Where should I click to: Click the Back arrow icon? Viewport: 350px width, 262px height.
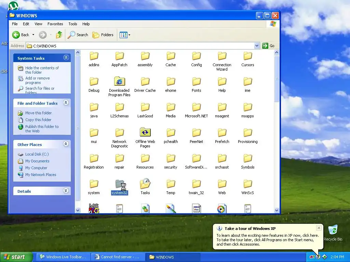pos(16,35)
